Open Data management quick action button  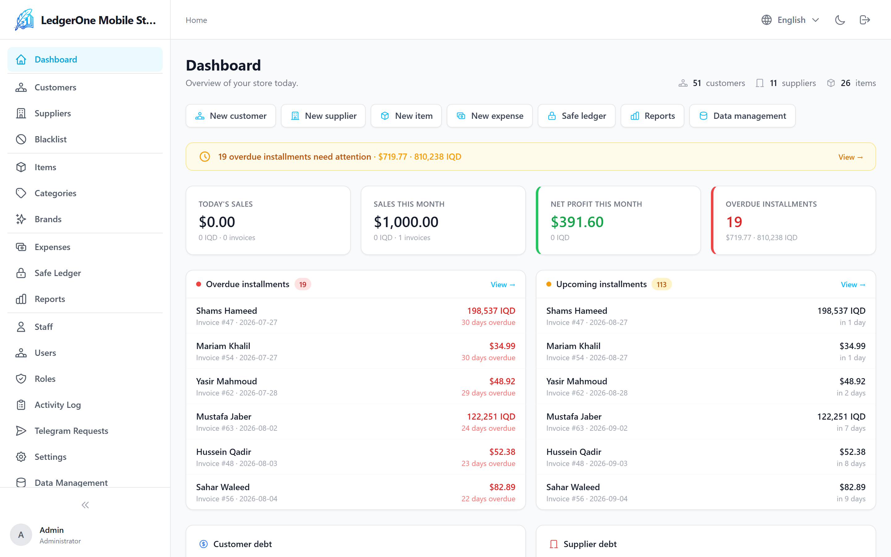[742, 116]
